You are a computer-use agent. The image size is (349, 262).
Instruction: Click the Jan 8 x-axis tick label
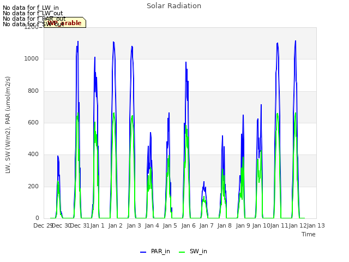click(225, 225)
